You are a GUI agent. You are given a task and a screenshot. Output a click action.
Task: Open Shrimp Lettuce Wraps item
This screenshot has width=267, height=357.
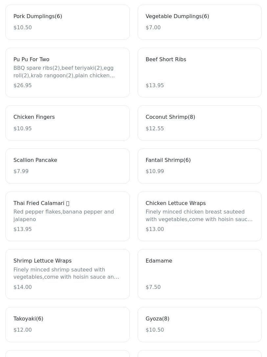point(67,274)
